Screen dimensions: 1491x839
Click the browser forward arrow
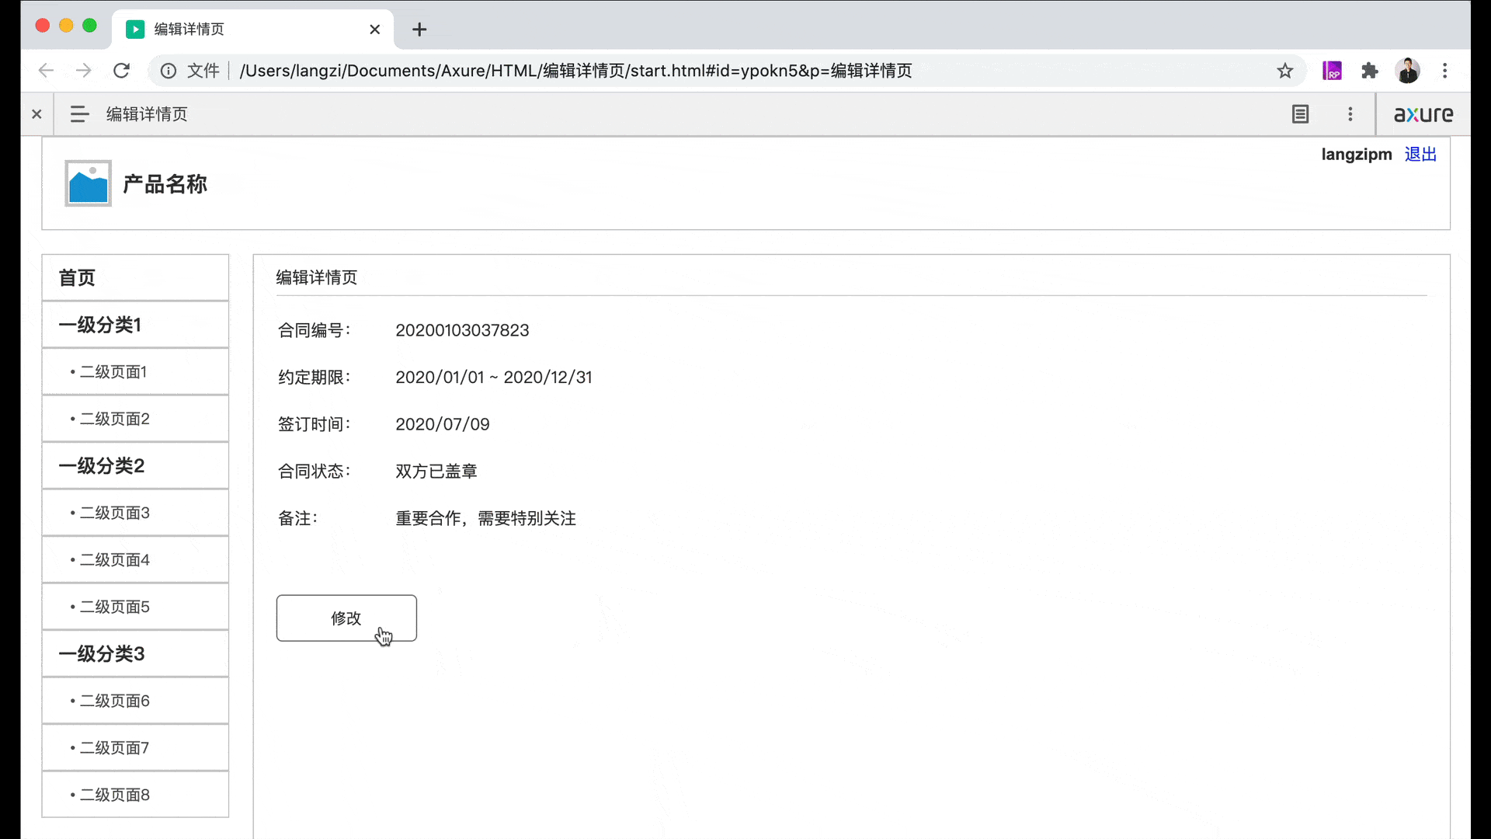tap(83, 71)
